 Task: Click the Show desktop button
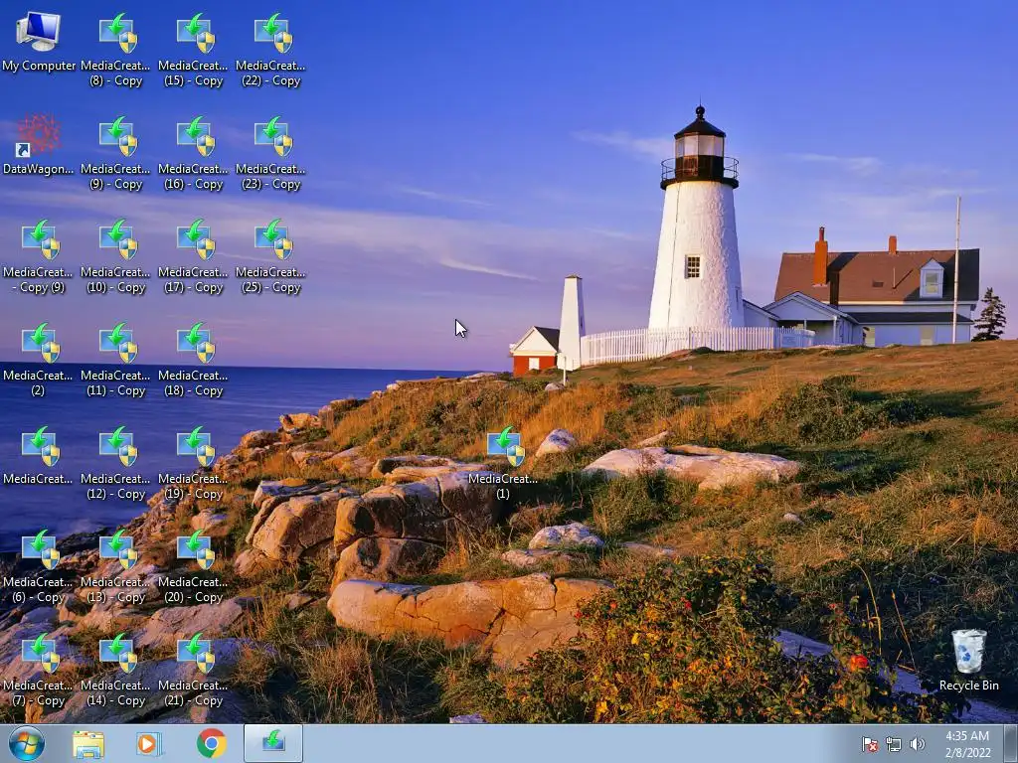(1011, 743)
